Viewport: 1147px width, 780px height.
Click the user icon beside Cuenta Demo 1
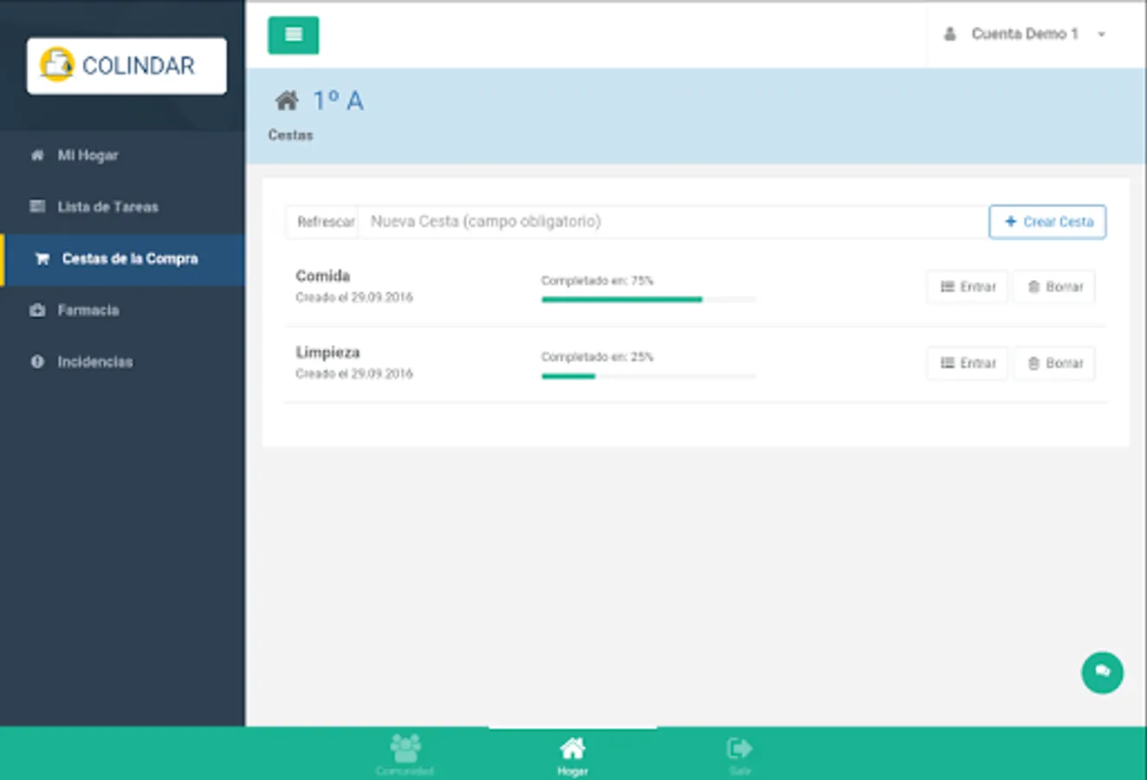click(x=949, y=34)
